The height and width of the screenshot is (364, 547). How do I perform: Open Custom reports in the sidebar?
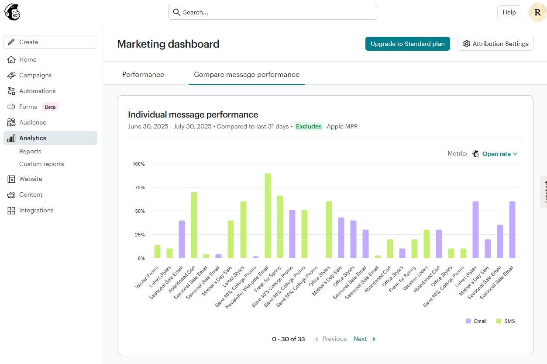(x=41, y=164)
